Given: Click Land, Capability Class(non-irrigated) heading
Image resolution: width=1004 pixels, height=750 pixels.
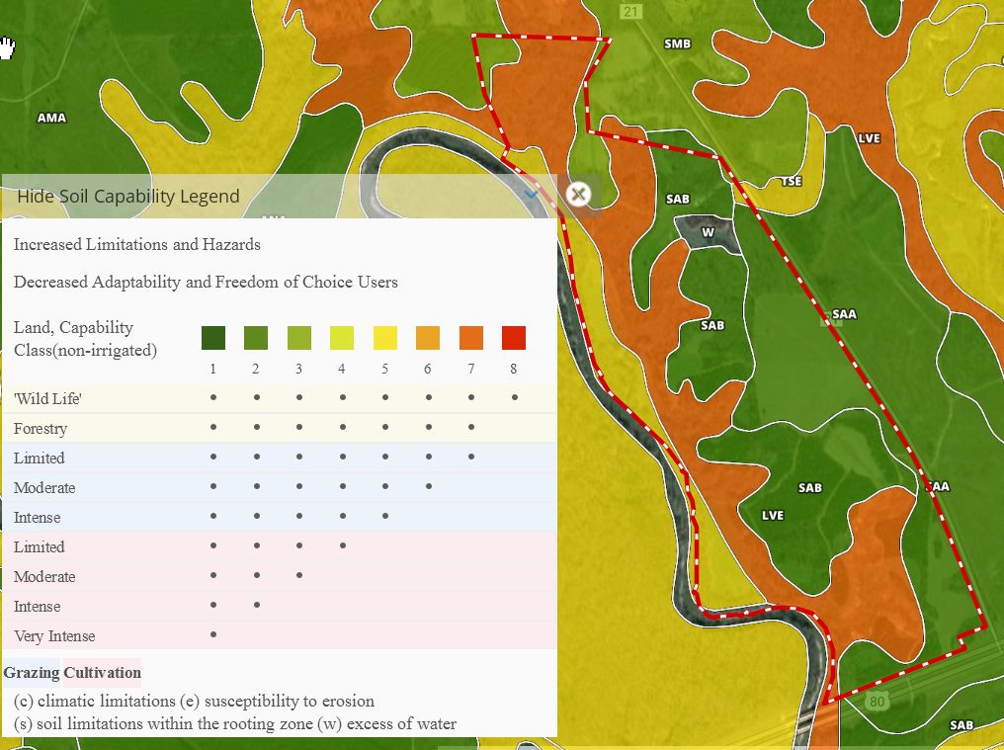Looking at the screenshot, I should (x=85, y=339).
